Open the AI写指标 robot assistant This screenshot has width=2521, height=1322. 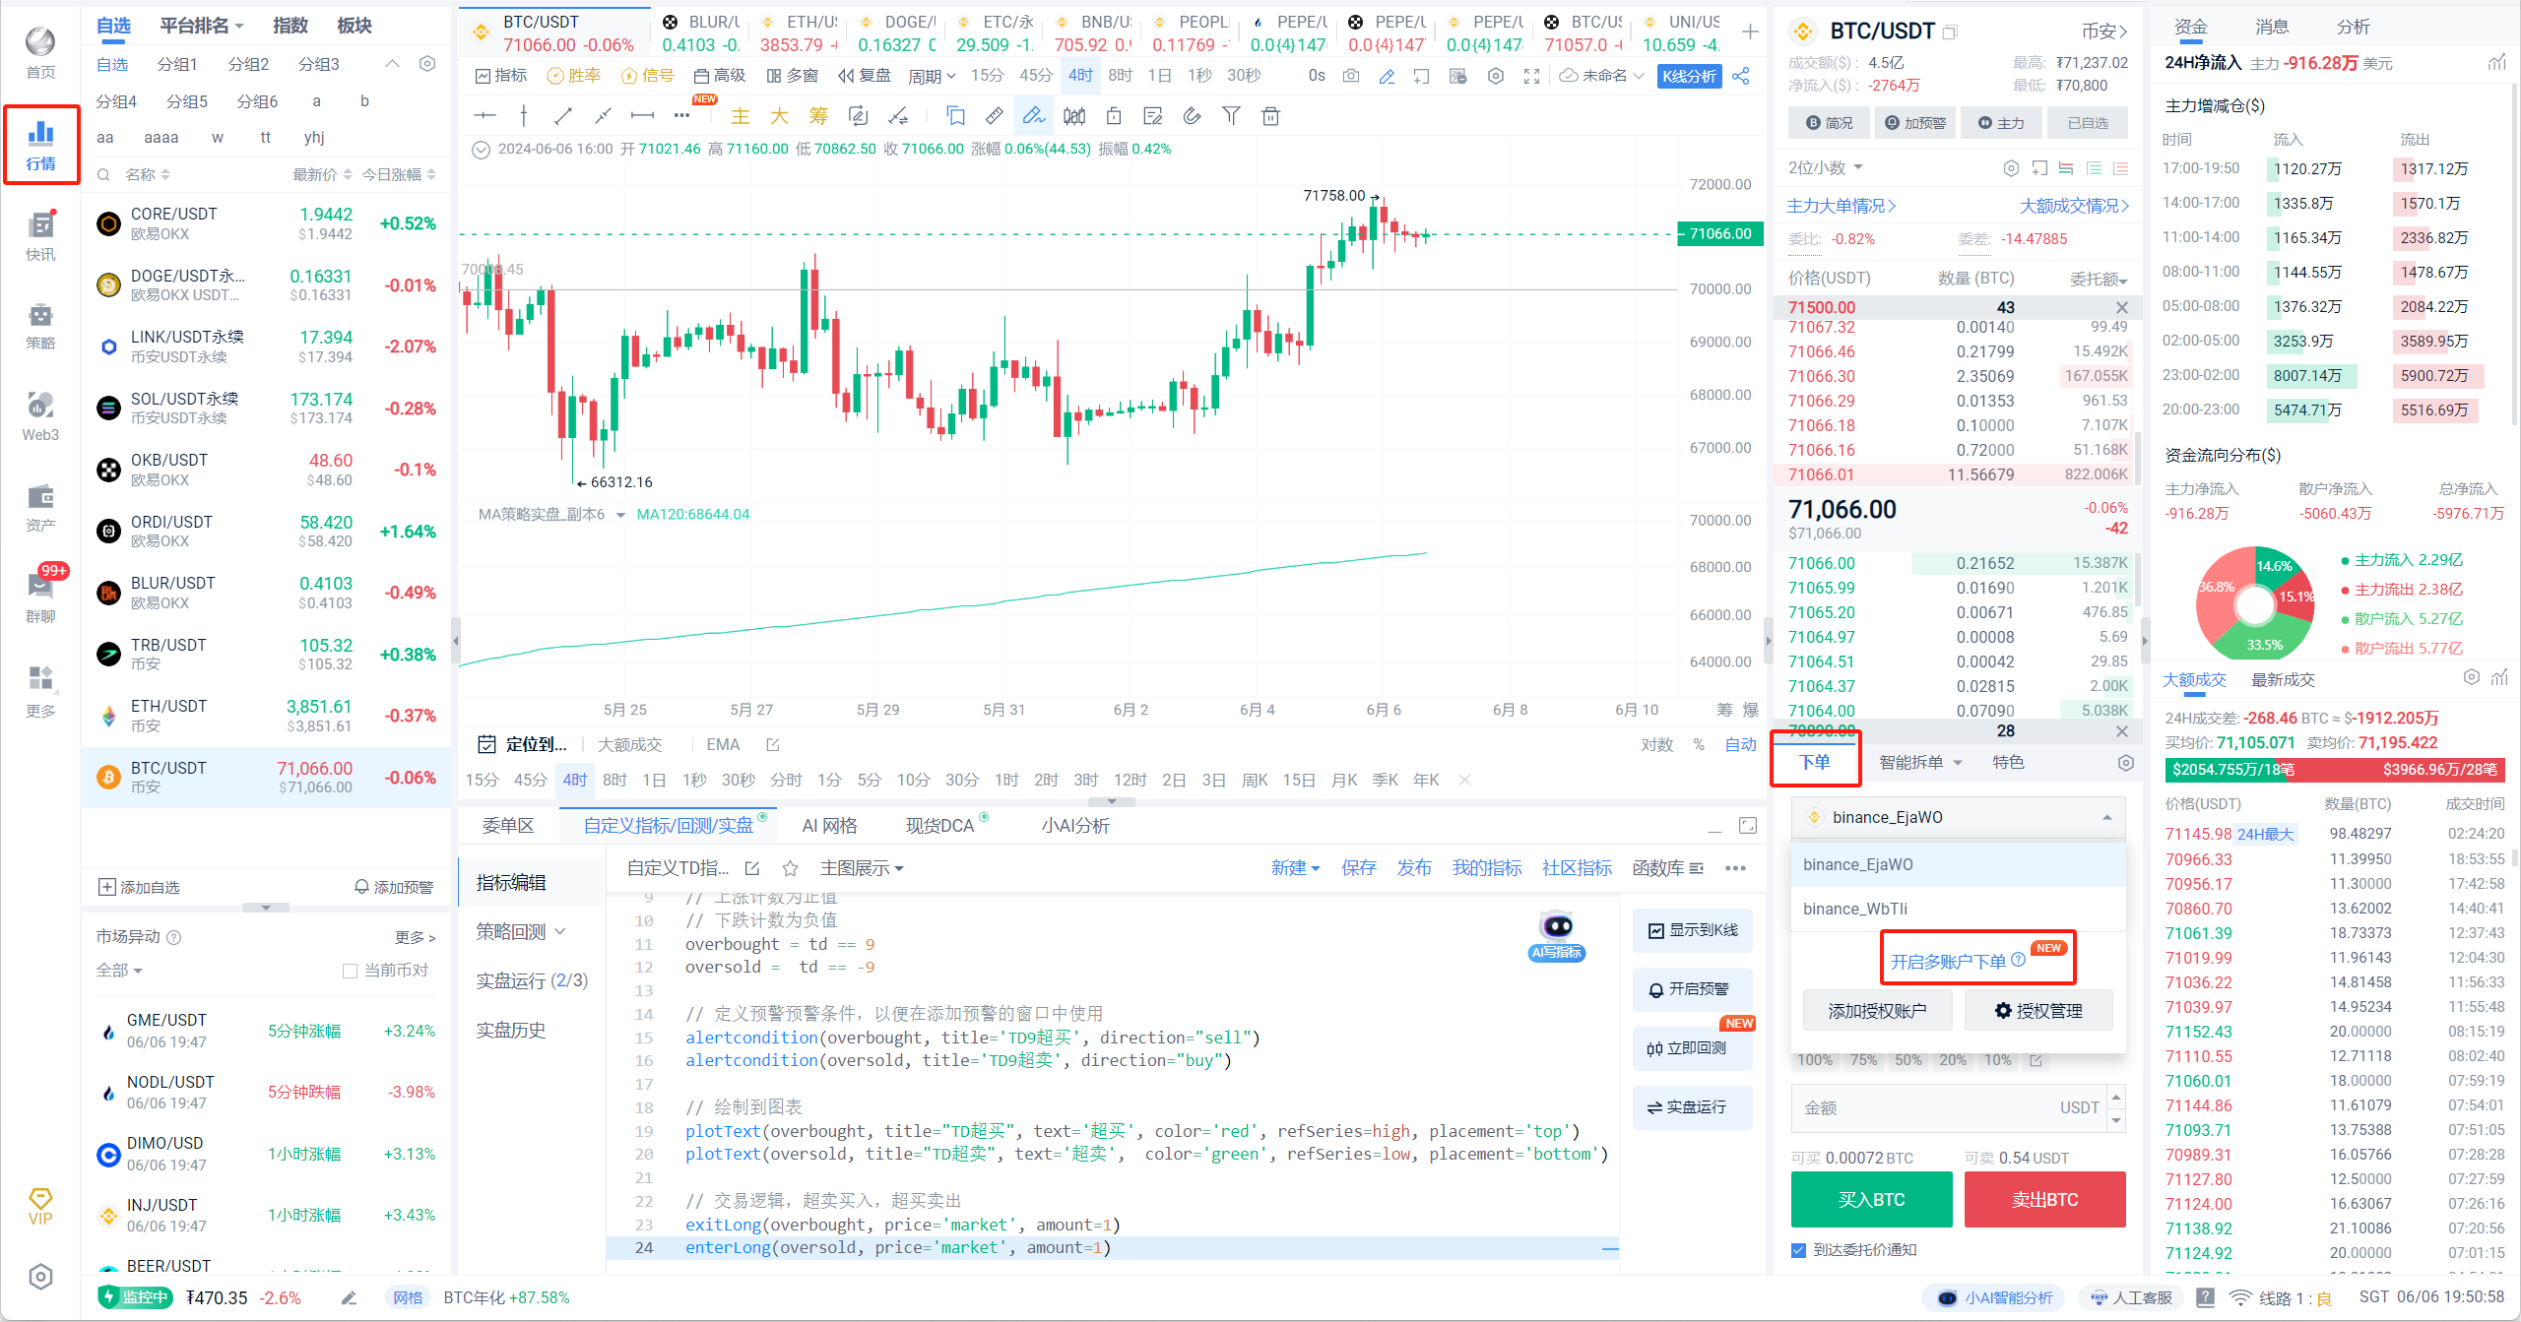[1557, 935]
